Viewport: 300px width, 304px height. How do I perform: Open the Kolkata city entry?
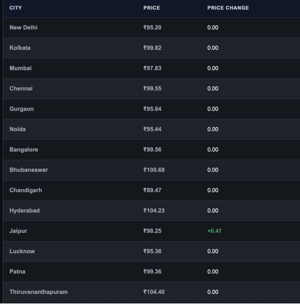pos(20,48)
